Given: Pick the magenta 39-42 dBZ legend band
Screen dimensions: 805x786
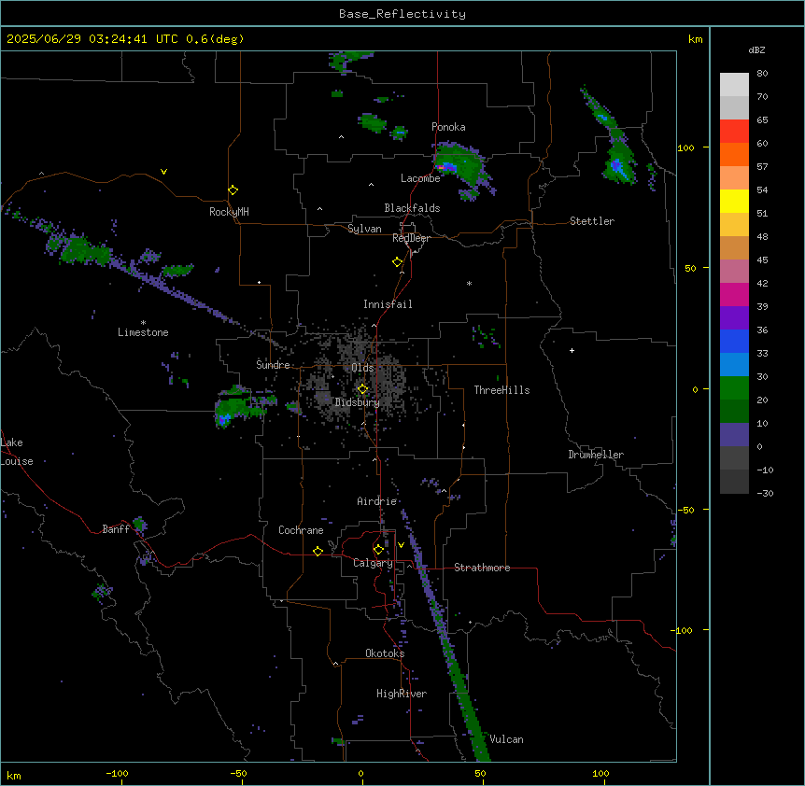Looking at the screenshot, I should [x=734, y=294].
